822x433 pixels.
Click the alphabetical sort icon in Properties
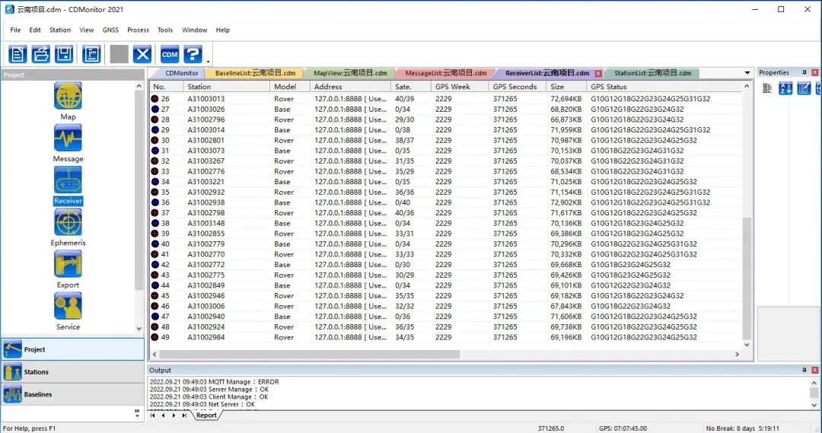pyautogui.click(x=785, y=89)
